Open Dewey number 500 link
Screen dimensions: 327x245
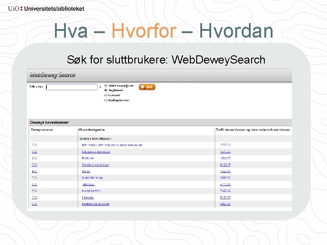[x=35, y=178]
